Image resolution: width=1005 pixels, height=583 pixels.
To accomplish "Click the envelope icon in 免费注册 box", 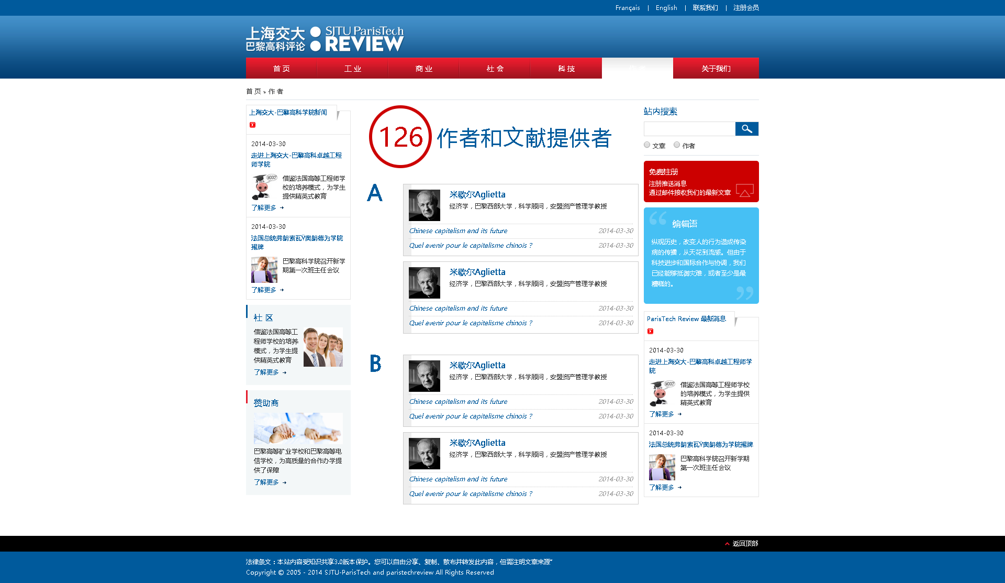I will click(x=744, y=190).
